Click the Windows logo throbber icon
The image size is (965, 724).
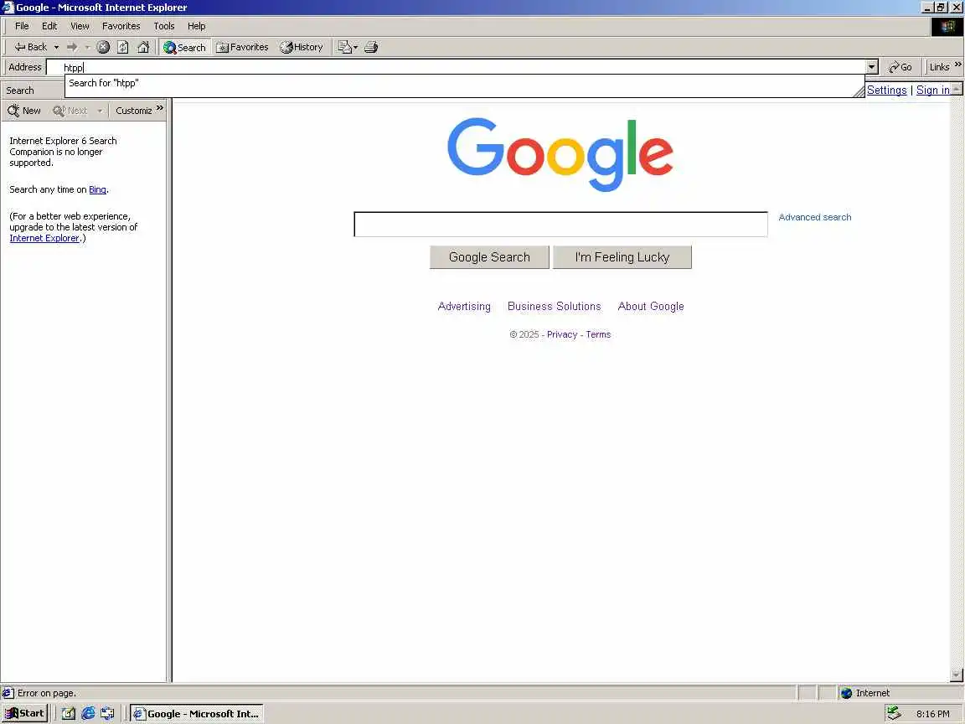tap(947, 26)
